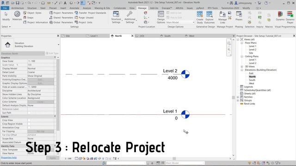Select the Modify cursor tool

coord(6,16)
